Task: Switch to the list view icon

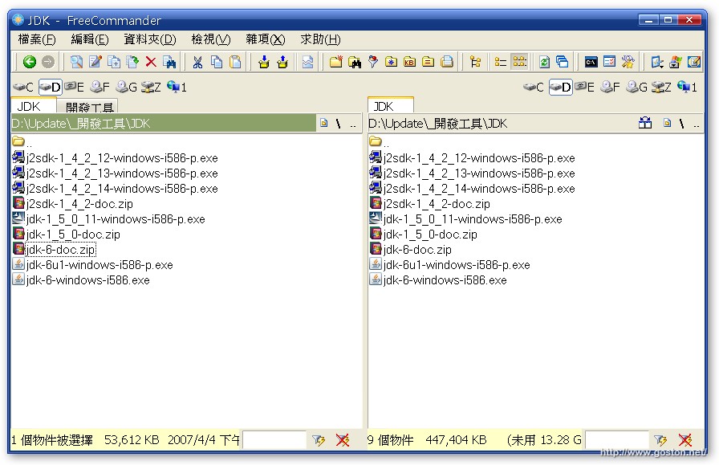Action: click(501, 62)
